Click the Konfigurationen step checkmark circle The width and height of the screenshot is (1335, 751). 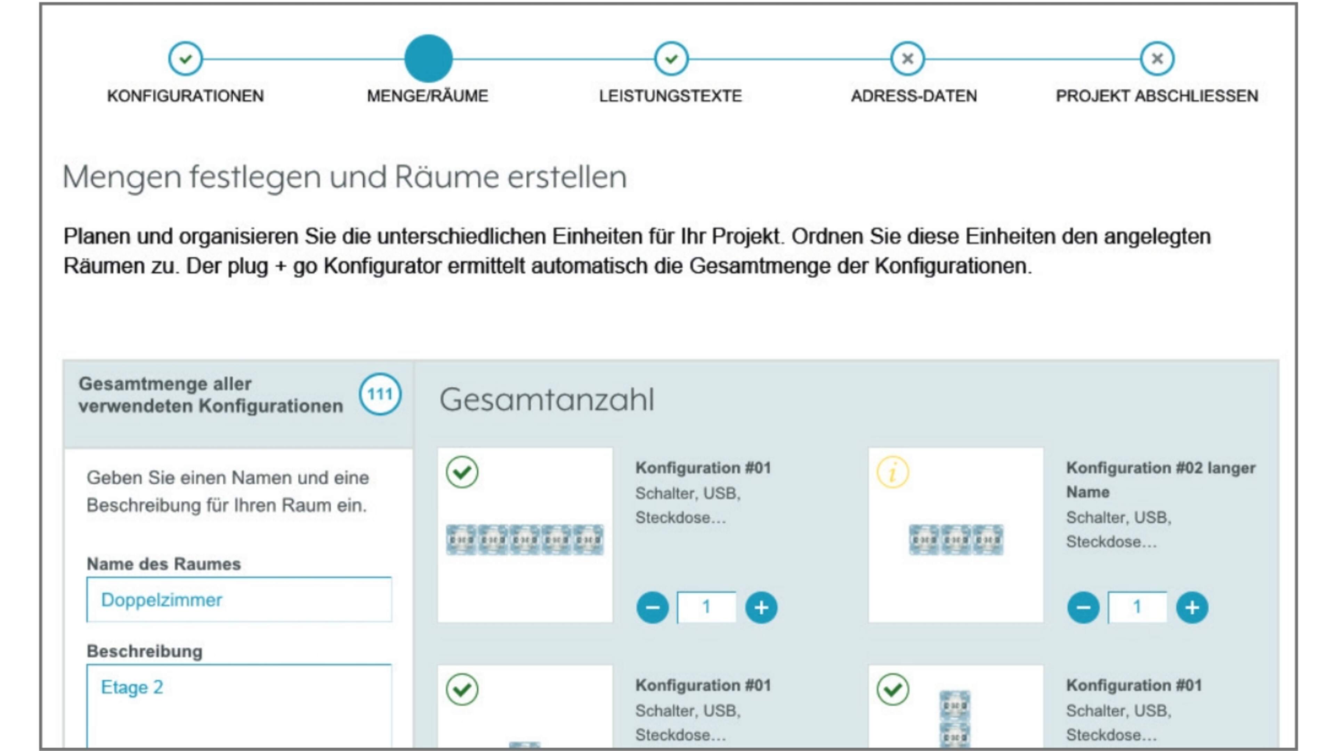(x=185, y=58)
